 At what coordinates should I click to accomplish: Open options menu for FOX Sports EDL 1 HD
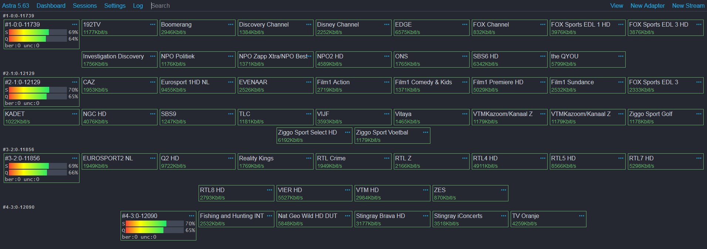621,24
